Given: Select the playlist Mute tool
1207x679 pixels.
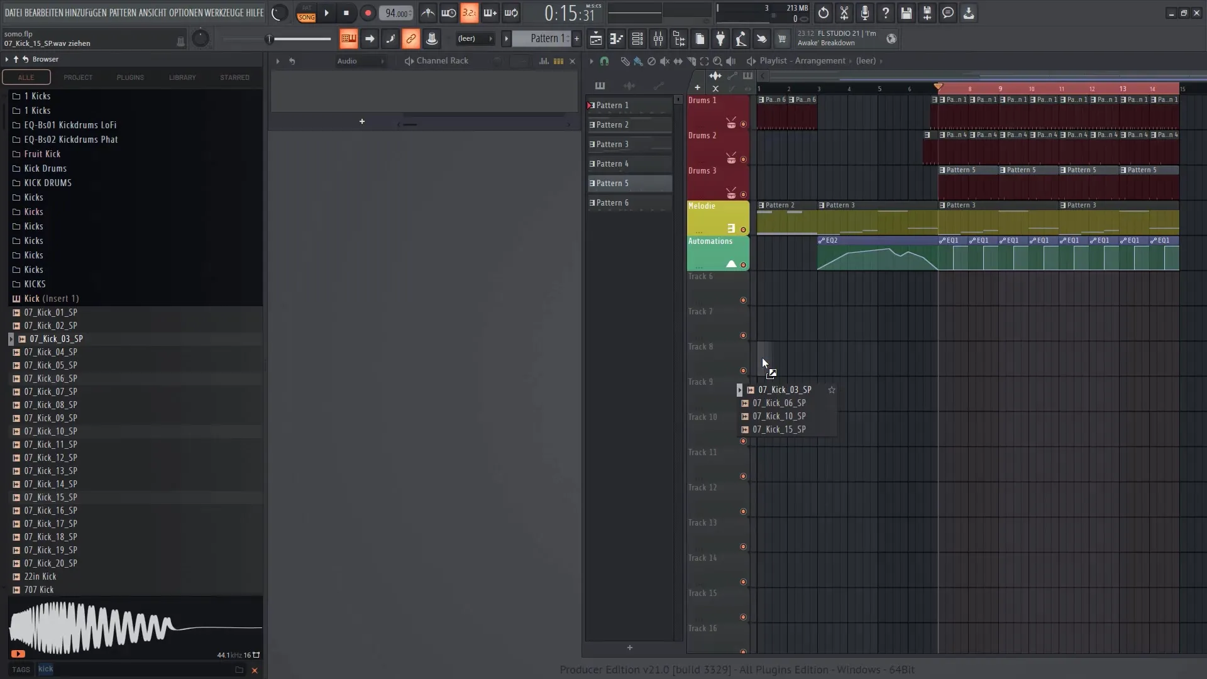Looking at the screenshot, I should coord(664,61).
